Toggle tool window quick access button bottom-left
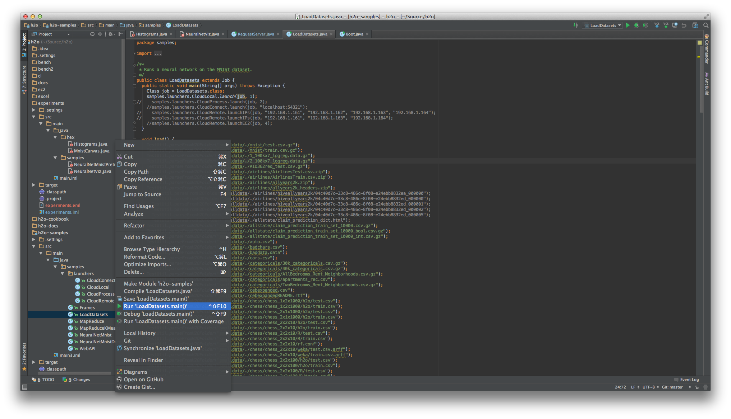Viewport: 731px width, 419px height. point(25,387)
